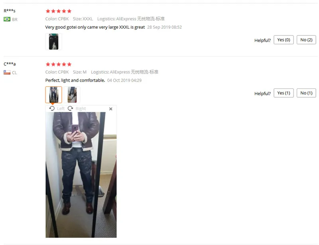
Task: Select second photo thumbnail in C***a review
Action: pos(72,95)
